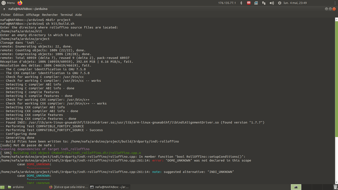Minimize the terminal window
This screenshot has height=190, width=338.
(327, 9)
